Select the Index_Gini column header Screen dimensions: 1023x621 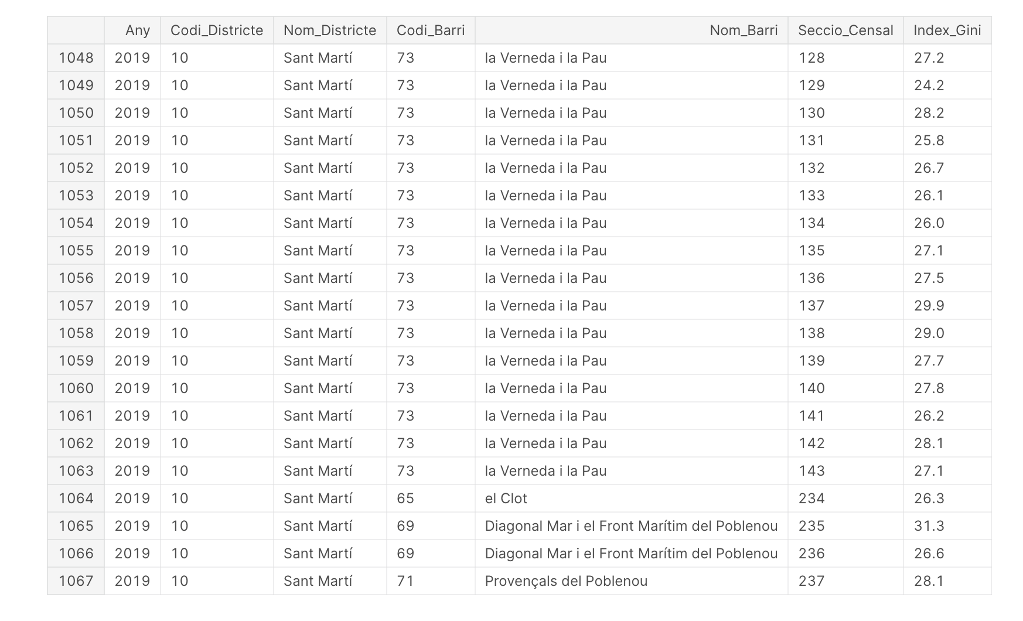coord(947,30)
